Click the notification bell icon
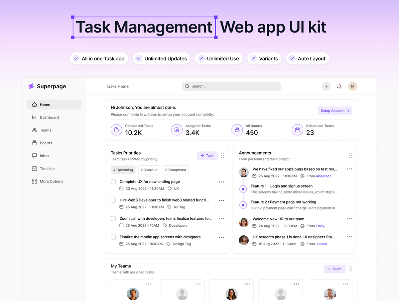The height and width of the screenshot is (301, 399). tap(339, 86)
